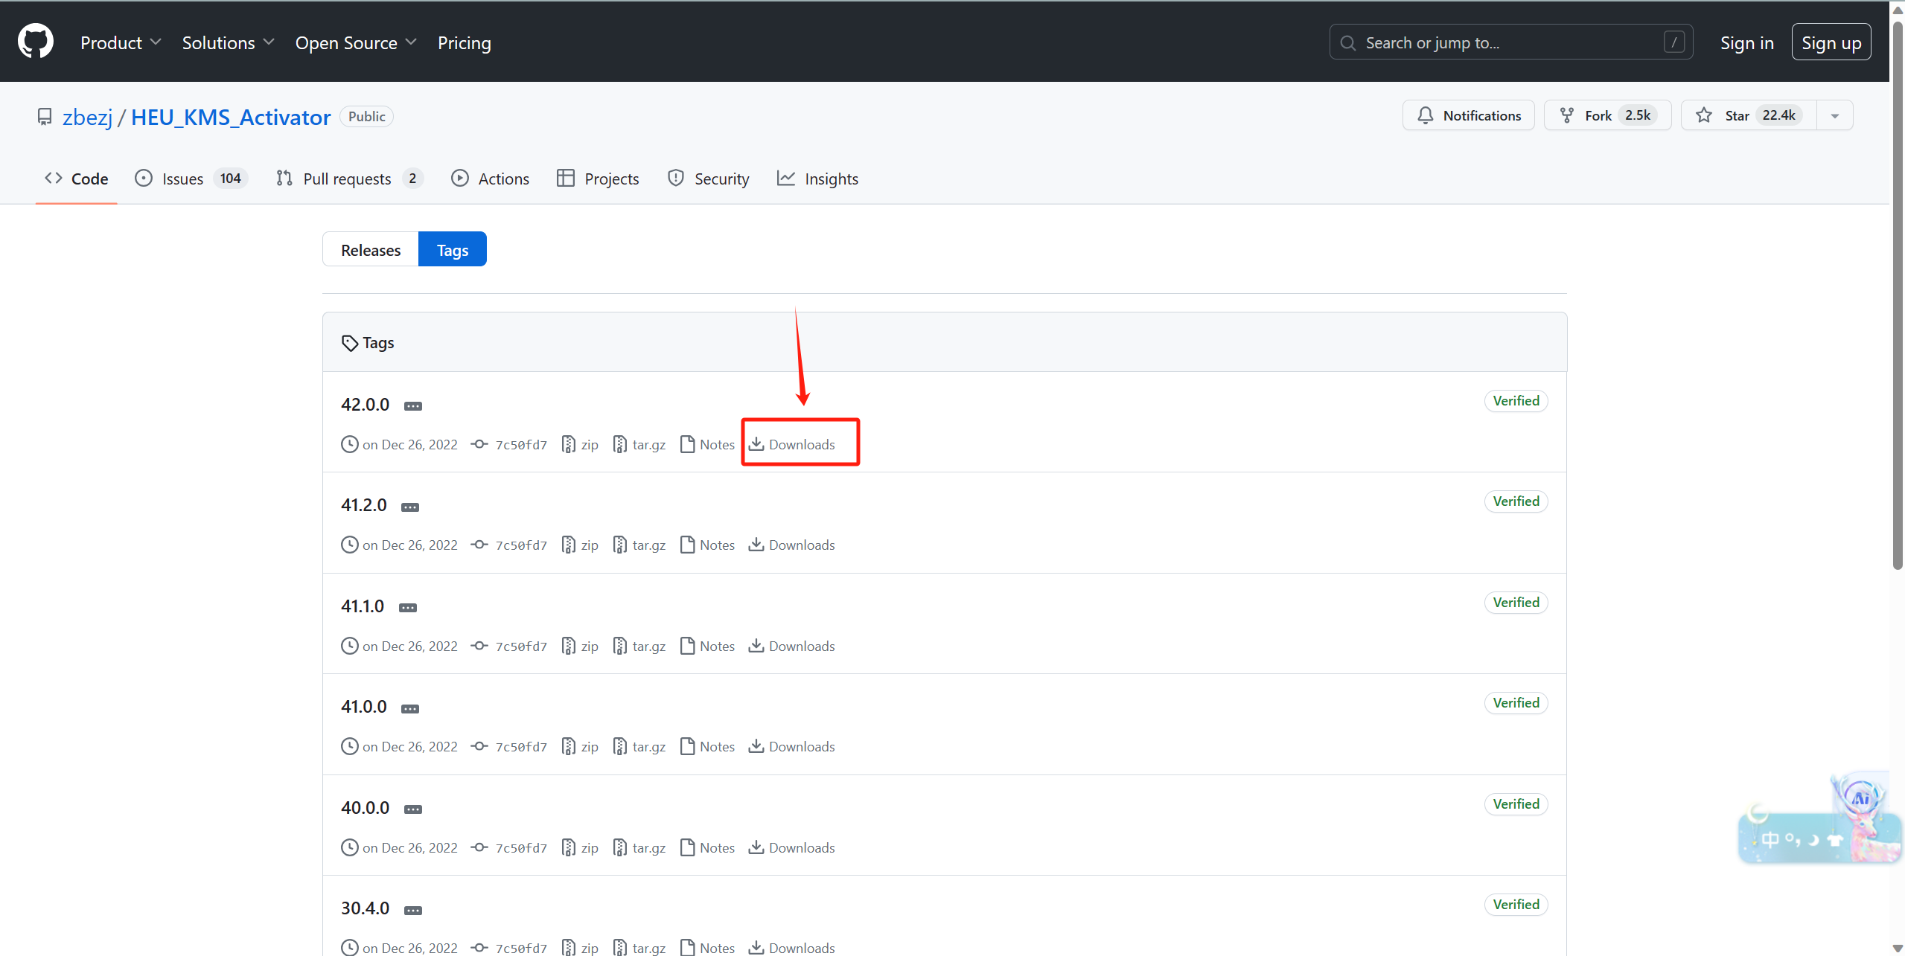Image resolution: width=1905 pixels, height=956 pixels.
Task: Expand ellipsis details for tag 40.0.0
Action: [413, 809]
